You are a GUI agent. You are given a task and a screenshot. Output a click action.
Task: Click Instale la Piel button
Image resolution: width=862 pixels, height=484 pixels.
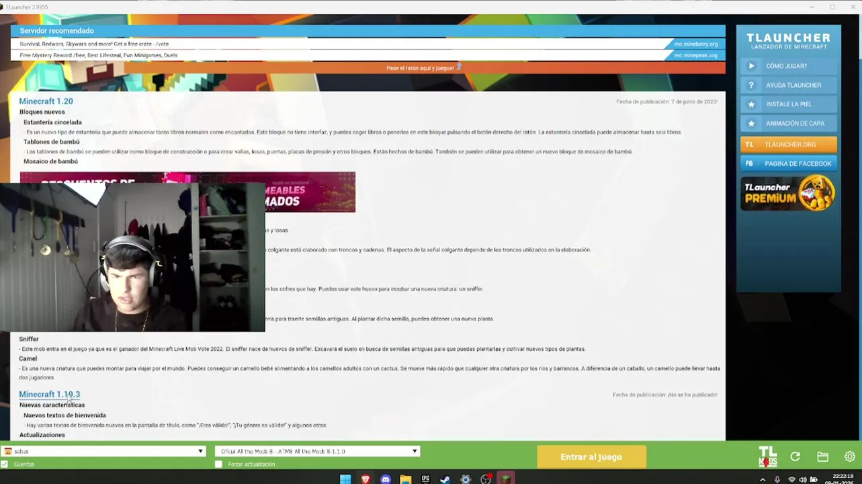789,104
